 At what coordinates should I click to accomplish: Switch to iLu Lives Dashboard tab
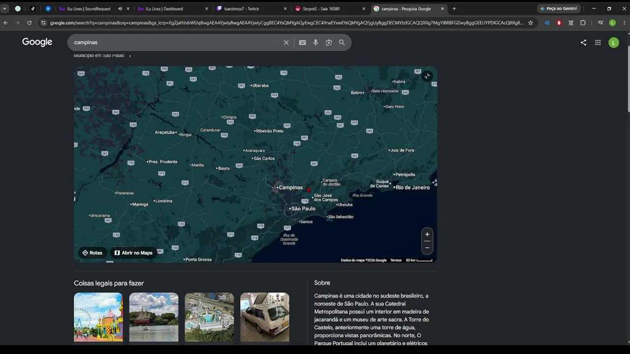click(x=167, y=8)
